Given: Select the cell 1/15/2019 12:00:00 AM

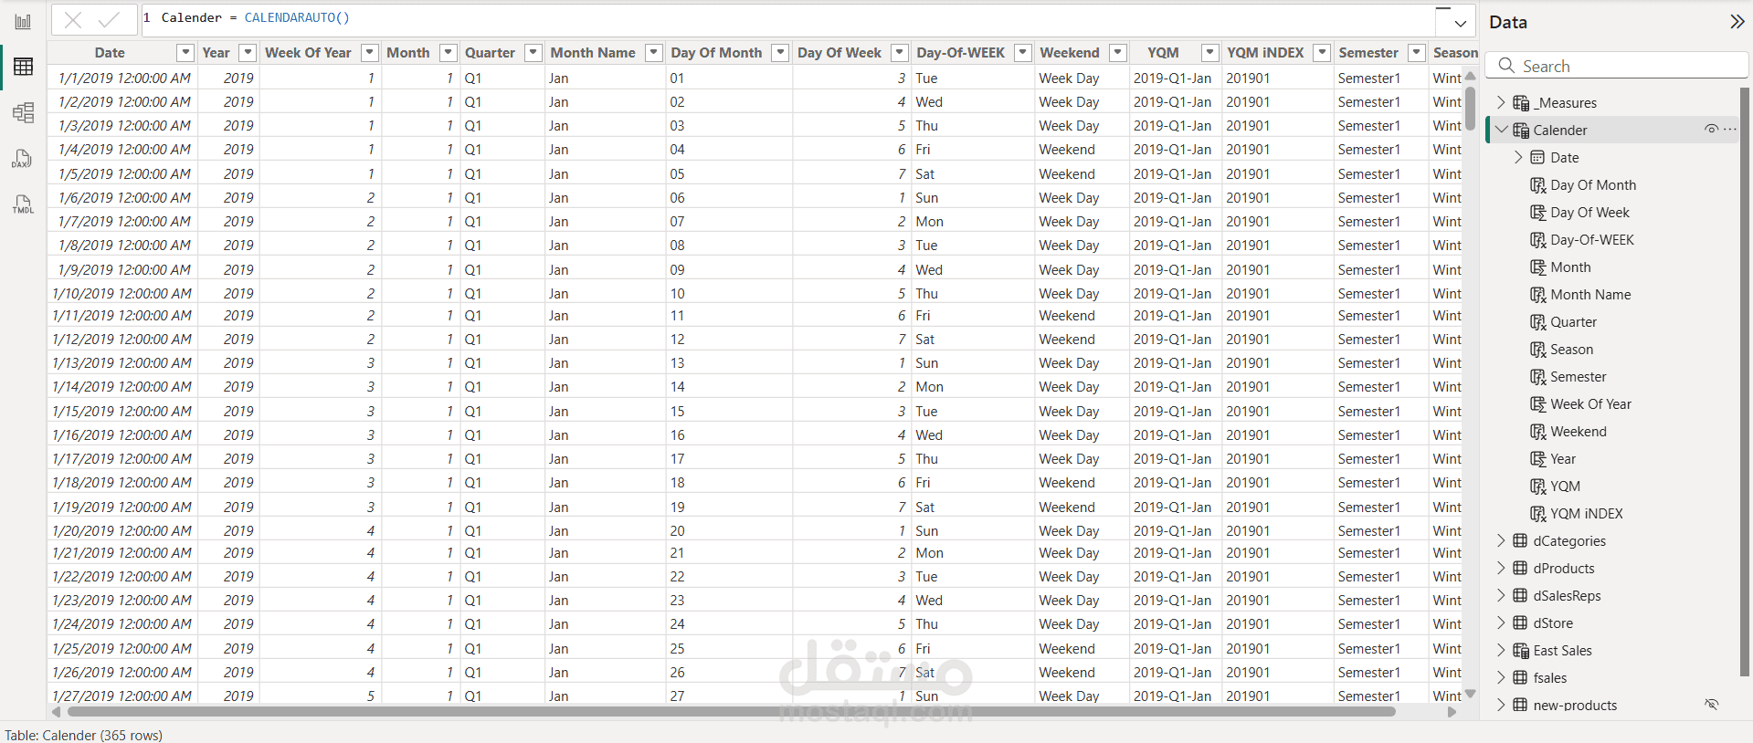Looking at the screenshot, I should tap(121, 411).
